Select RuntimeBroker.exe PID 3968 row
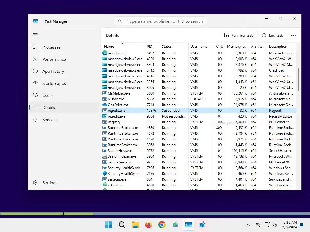 coord(199,145)
